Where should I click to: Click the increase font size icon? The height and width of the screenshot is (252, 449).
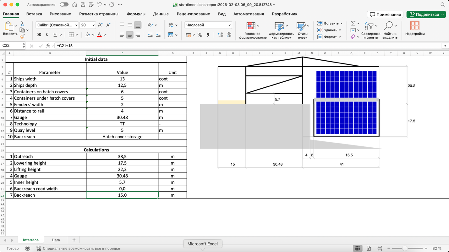(x=100, y=25)
